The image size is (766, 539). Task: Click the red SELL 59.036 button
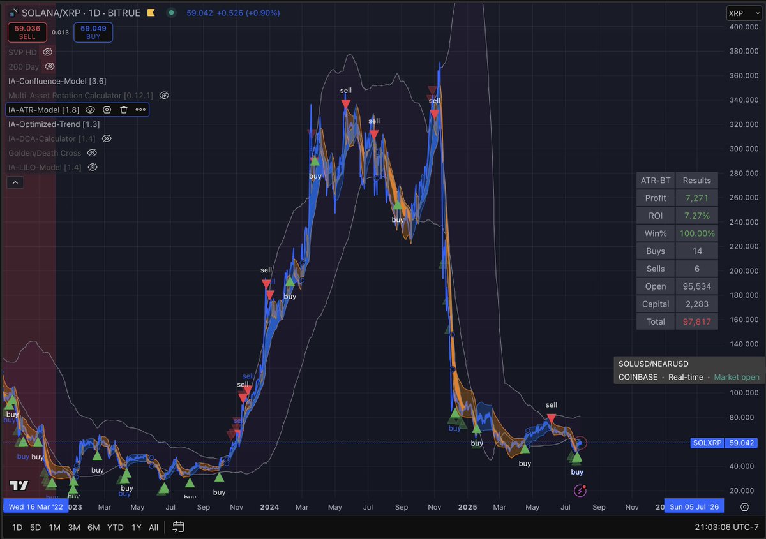[x=27, y=32]
